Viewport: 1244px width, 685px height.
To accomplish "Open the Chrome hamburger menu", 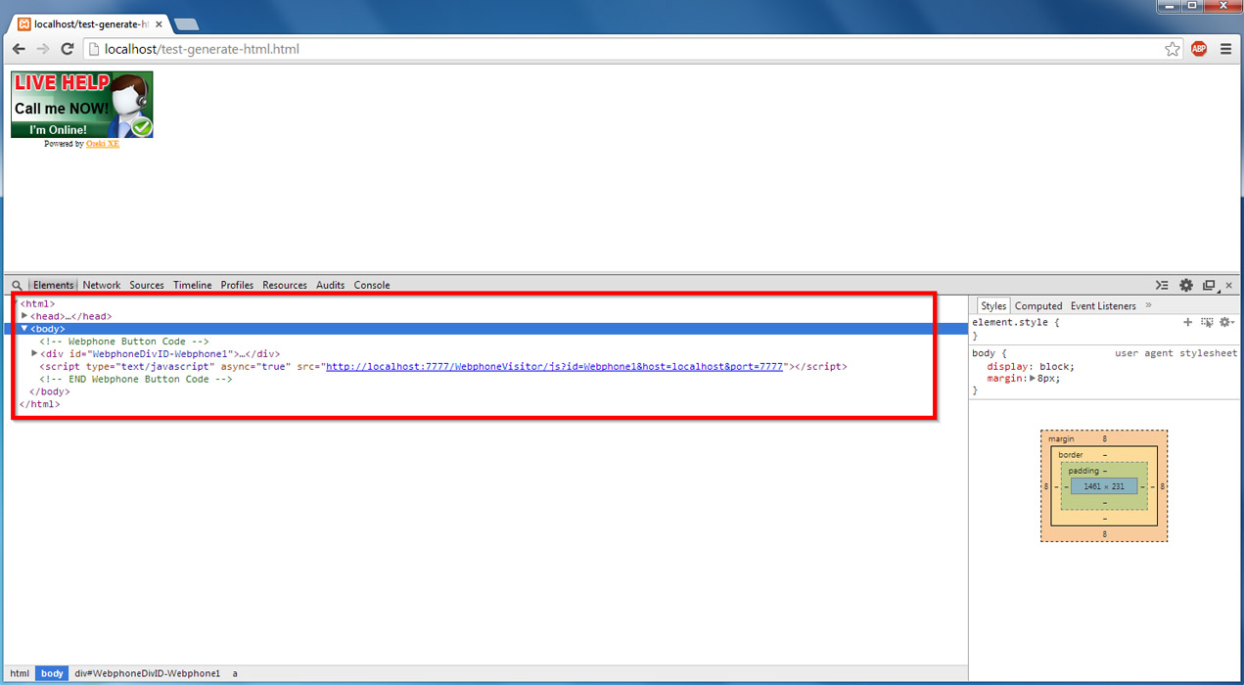I will coord(1225,49).
